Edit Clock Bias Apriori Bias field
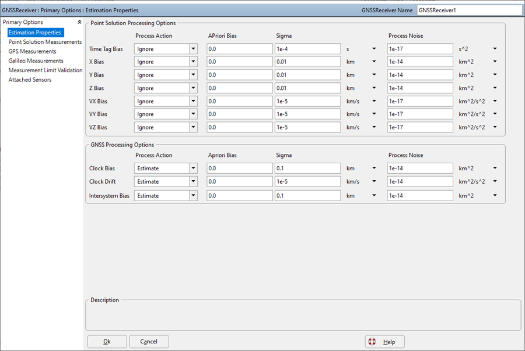The image size is (525, 351). click(240, 169)
